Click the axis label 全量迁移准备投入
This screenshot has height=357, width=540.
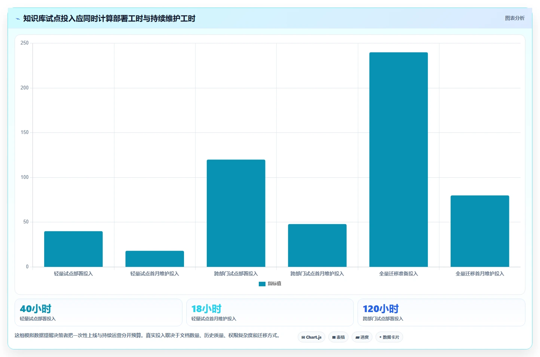[x=399, y=274]
